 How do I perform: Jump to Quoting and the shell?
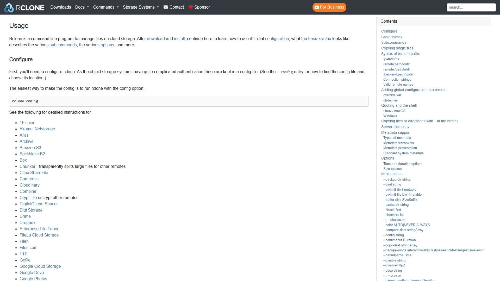[399, 105]
